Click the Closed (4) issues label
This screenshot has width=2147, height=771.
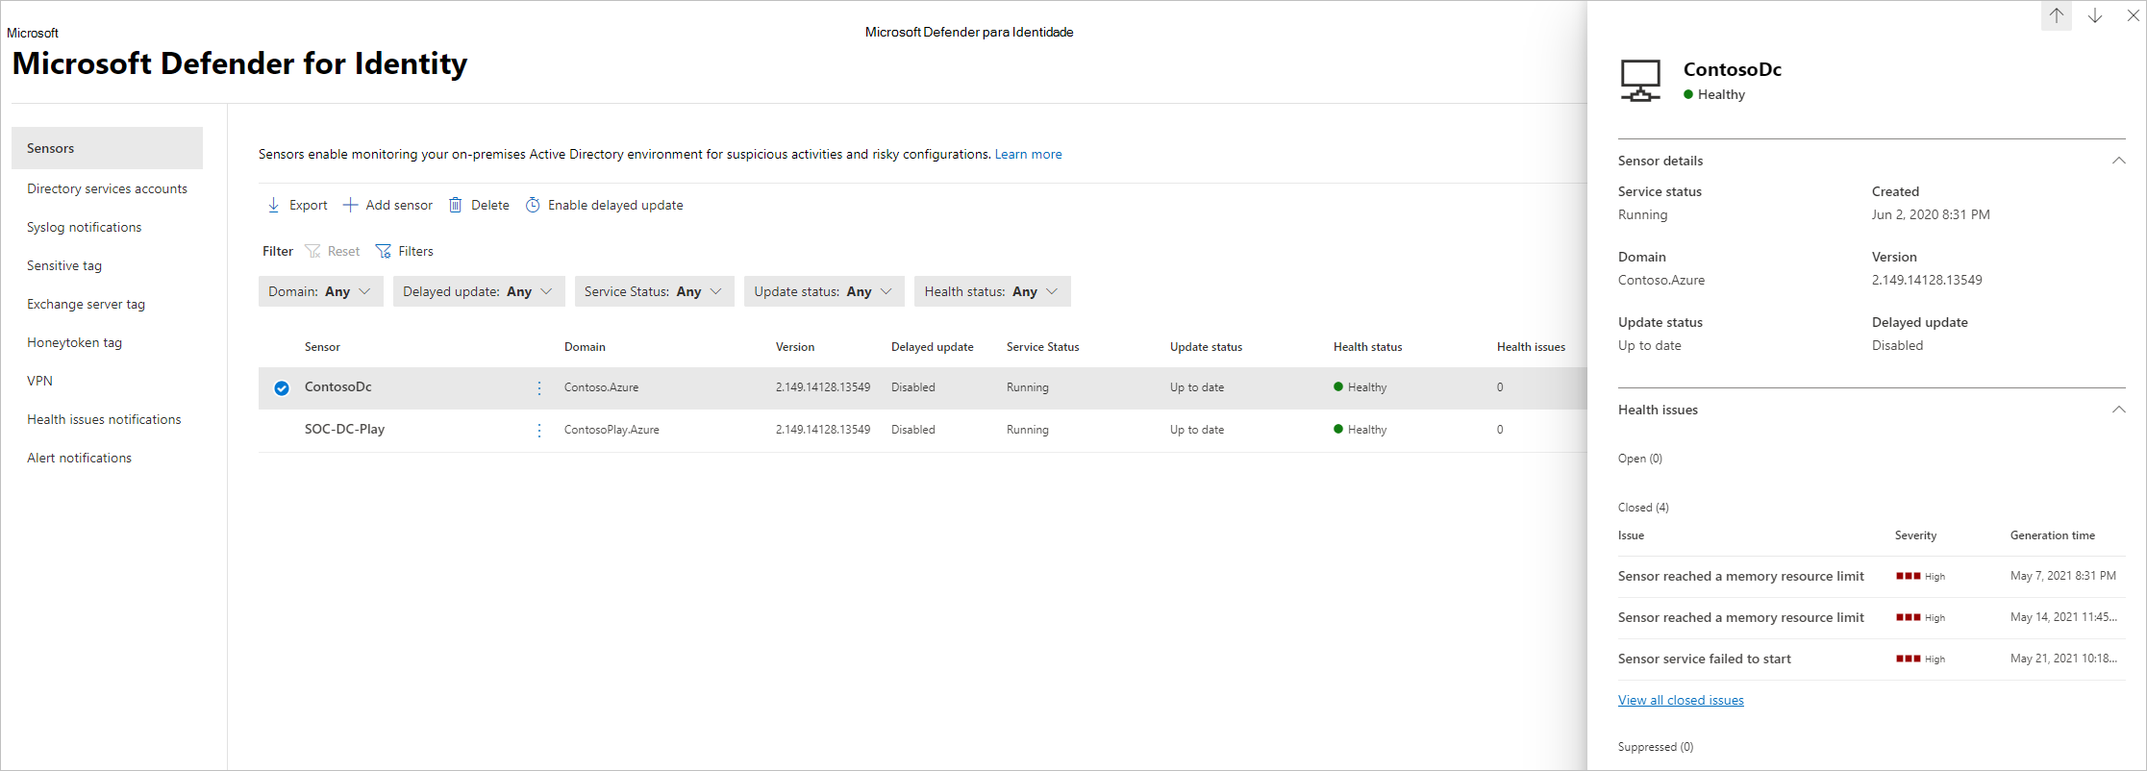coord(1643,508)
